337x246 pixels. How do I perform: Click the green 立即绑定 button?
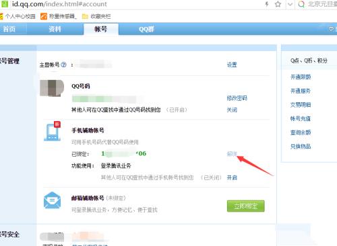pos(246,206)
